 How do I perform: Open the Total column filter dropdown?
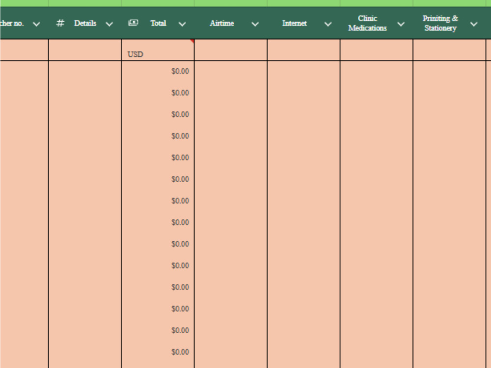tap(182, 24)
